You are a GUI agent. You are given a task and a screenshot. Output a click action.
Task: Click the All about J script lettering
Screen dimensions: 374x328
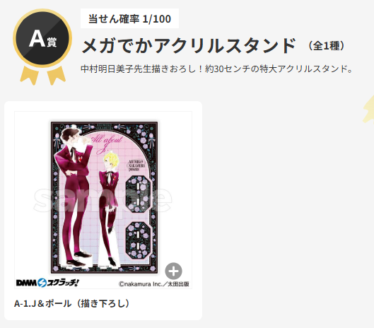(x=107, y=143)
